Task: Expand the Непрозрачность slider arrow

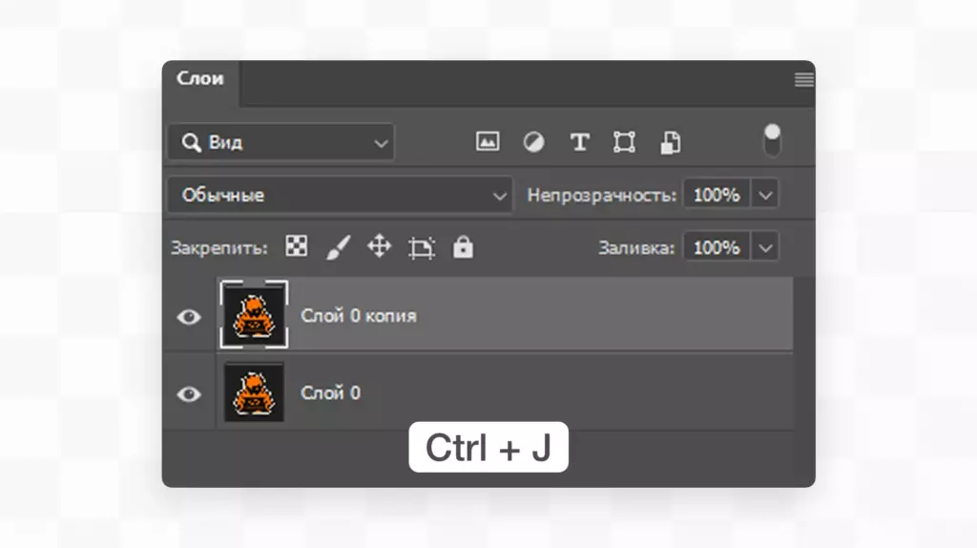Action: (x=765, y=195)
